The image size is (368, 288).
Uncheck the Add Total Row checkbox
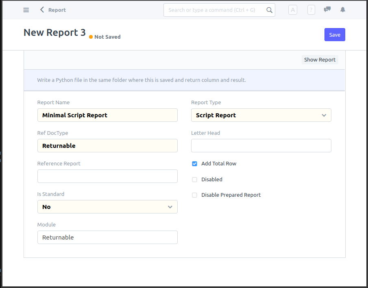click(x=194, y=163)
